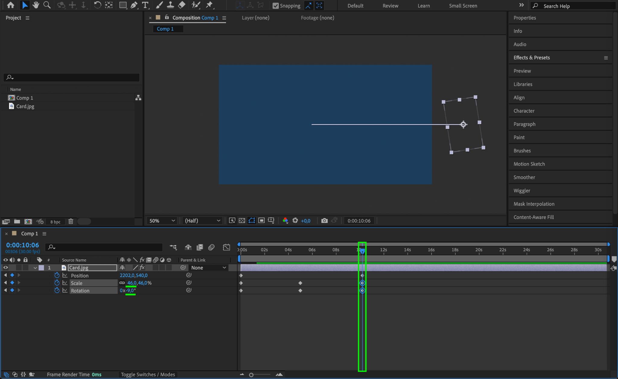Switch to the Review workspace

[390, 6]
